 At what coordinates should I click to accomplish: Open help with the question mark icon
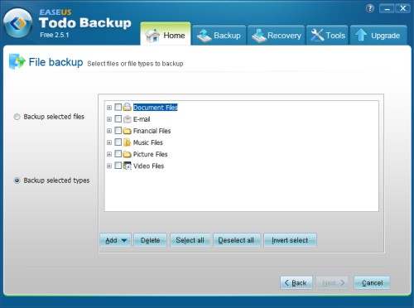(370, 8)
